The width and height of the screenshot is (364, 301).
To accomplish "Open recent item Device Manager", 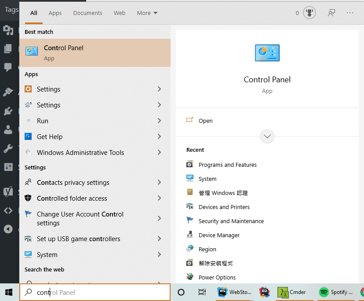I will pyautogui.click(x=219, y=235).
